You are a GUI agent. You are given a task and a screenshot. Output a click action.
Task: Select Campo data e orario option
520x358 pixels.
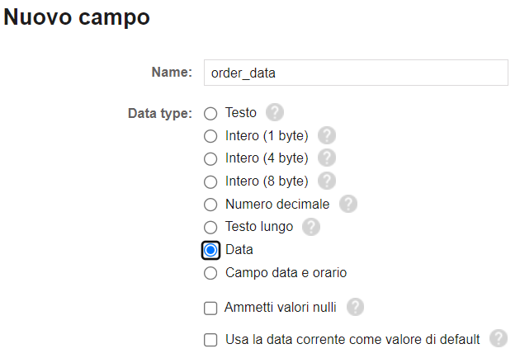(x=210, y=272)
